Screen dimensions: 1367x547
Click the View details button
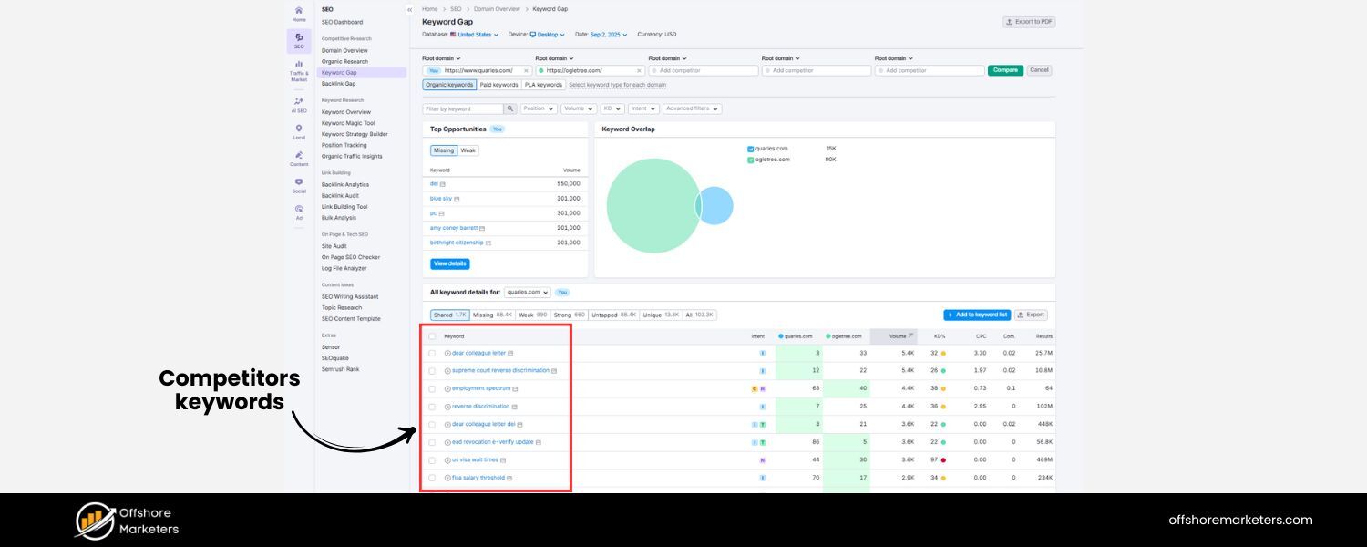449,263
